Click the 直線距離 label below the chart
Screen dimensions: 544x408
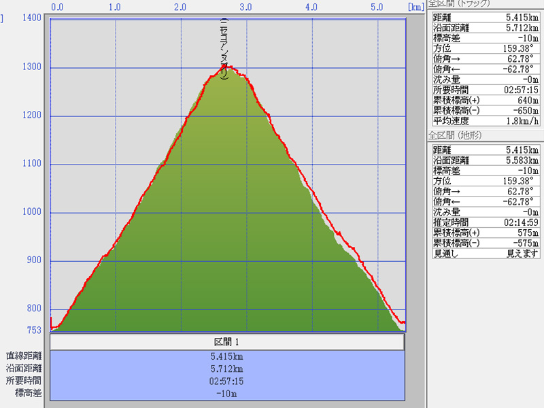[x=24, y=356]
